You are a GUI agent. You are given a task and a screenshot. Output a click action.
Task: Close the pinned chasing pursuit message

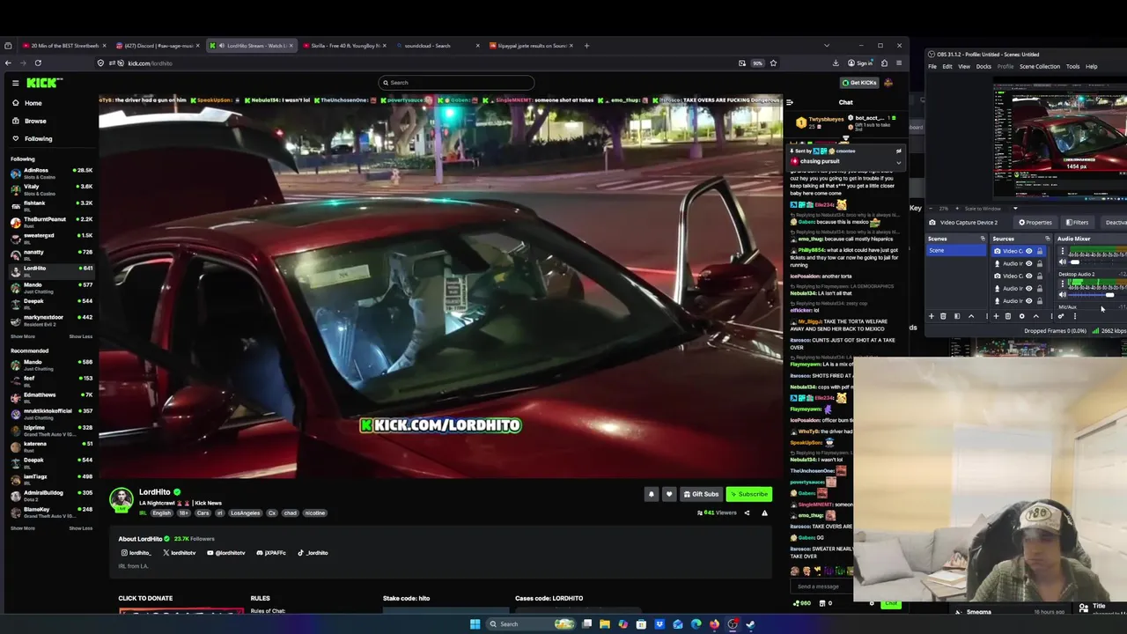coord(898,151)
